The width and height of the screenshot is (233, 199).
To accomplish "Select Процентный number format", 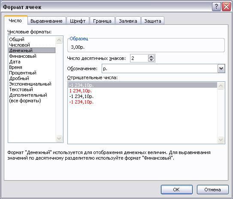I will point(32,73).
